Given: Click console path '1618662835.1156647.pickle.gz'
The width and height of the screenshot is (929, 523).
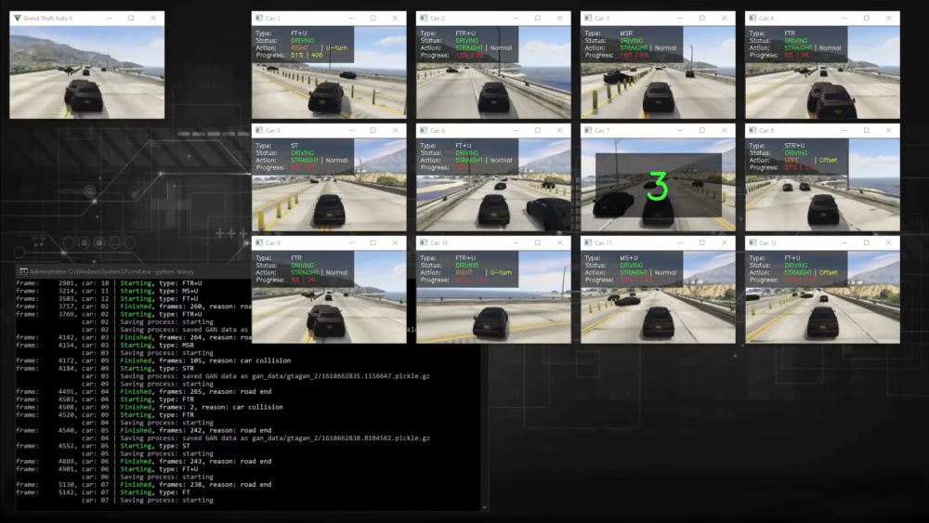Looking at the screenshot, I should coord(376,376).
